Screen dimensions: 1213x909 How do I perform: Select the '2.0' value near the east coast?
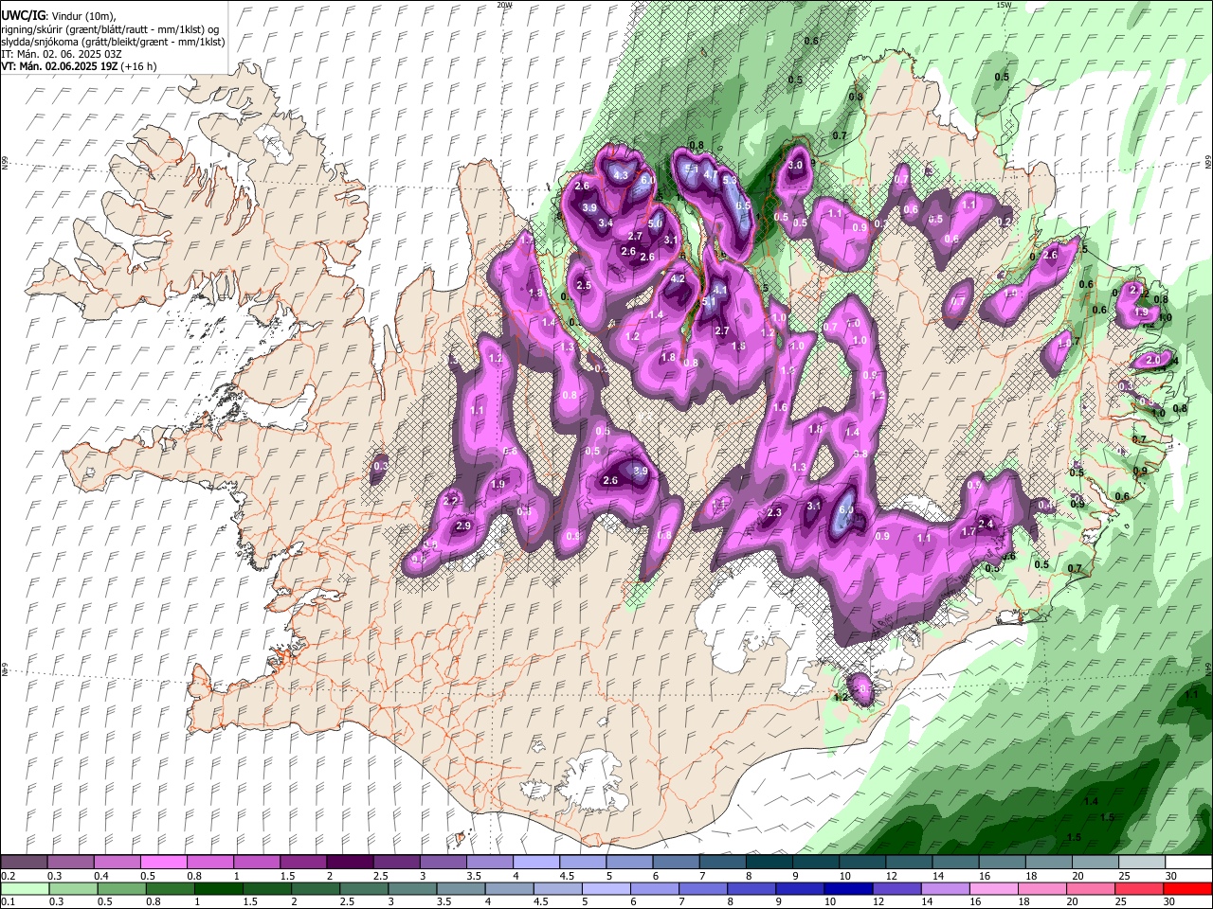click(1153, 360)
